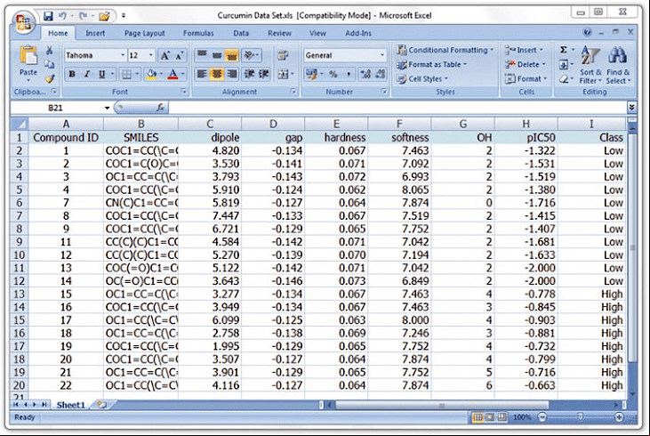Screen dimensions: 650x436
Task: Undo the last action
Action: [x=62, y=16]
